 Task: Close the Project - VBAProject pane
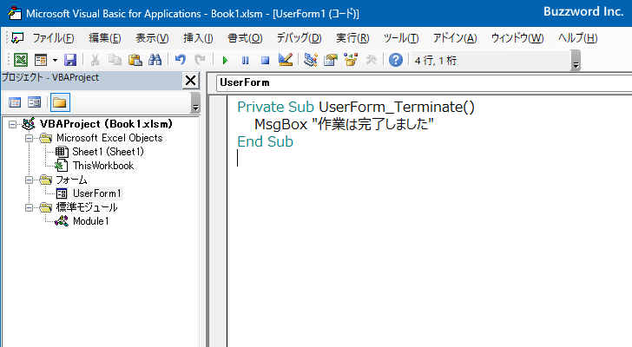[190, 81]
